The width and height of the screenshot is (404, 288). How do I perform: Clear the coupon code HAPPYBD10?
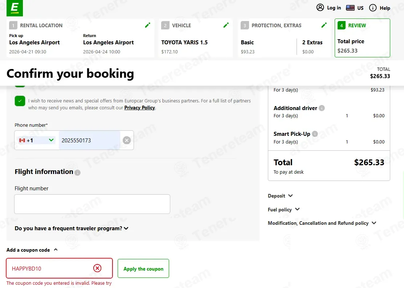[x=97, y=268]
